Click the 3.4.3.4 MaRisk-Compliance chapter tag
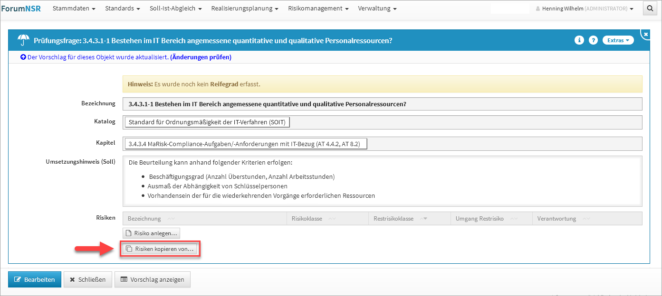 pos(246,143)
